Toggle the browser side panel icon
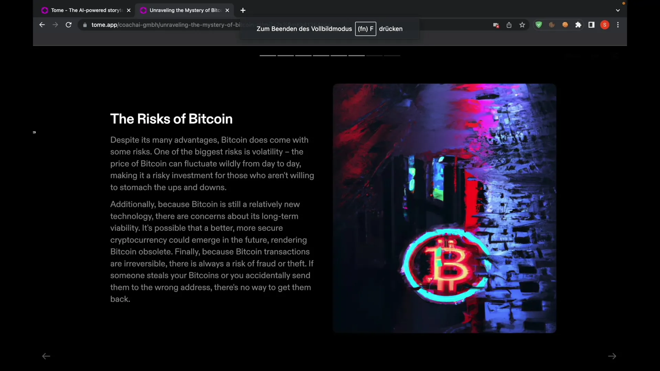This screenshot has height=371, width=660. pos(592,25)
